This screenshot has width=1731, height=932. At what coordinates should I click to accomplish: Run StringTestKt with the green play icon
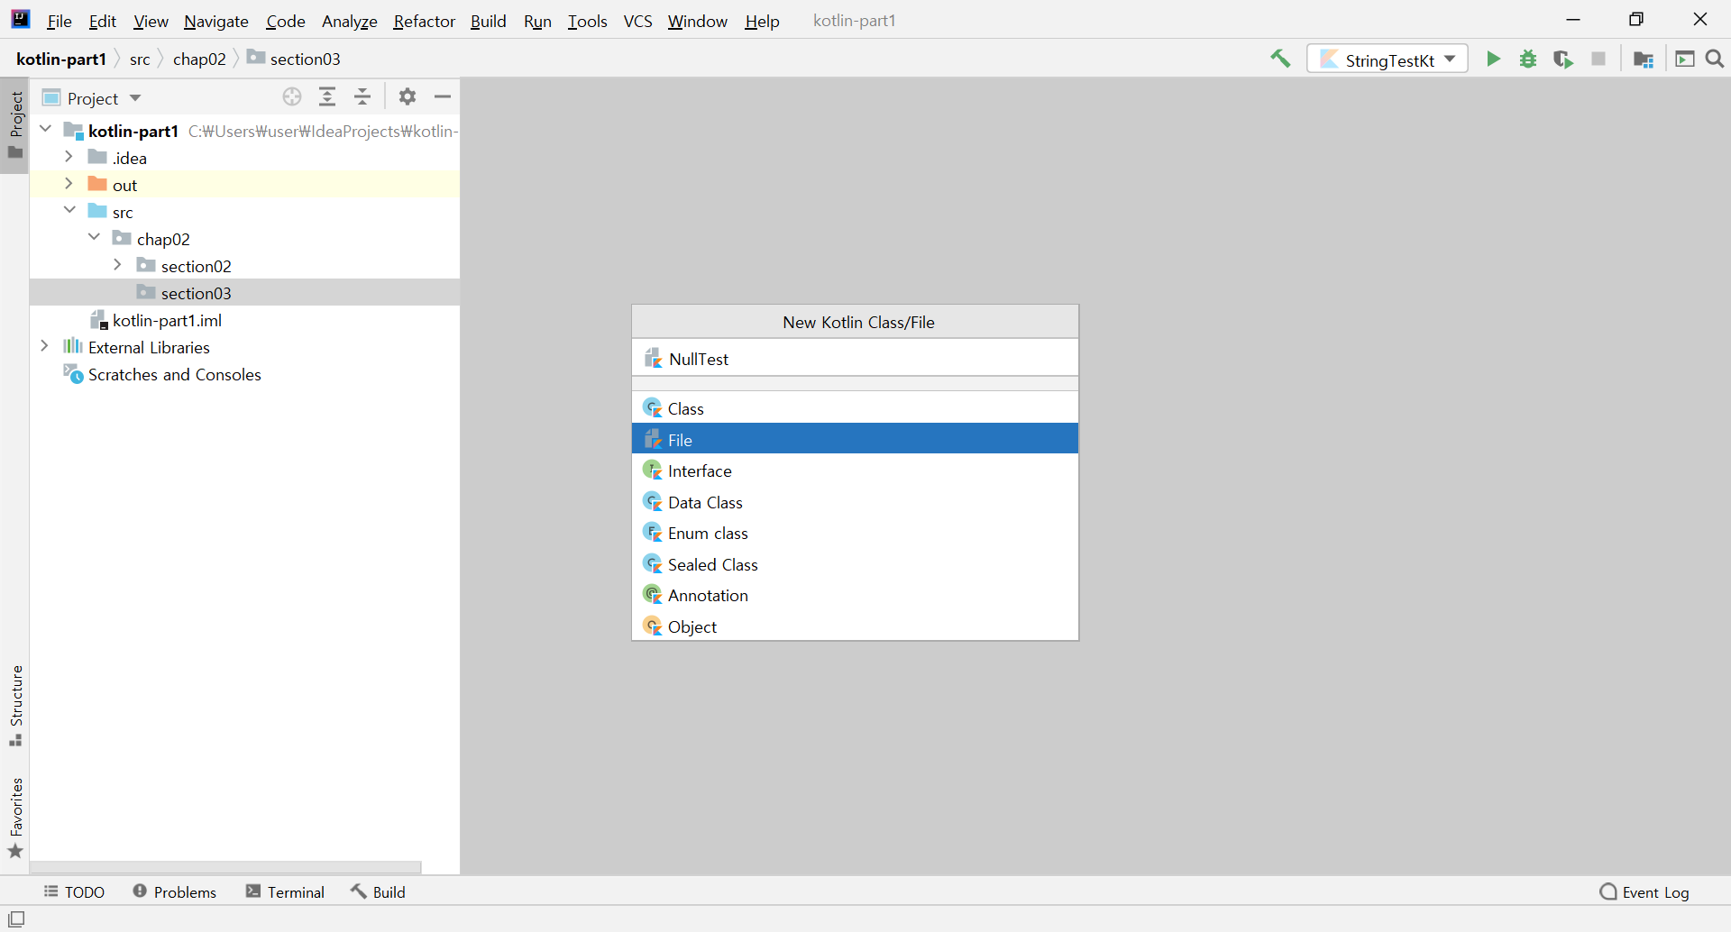[x=1493, y=59]
